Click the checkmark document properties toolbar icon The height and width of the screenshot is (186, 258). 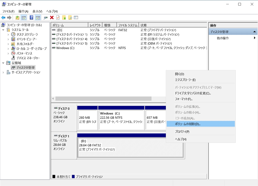click(x=58, y=18)
